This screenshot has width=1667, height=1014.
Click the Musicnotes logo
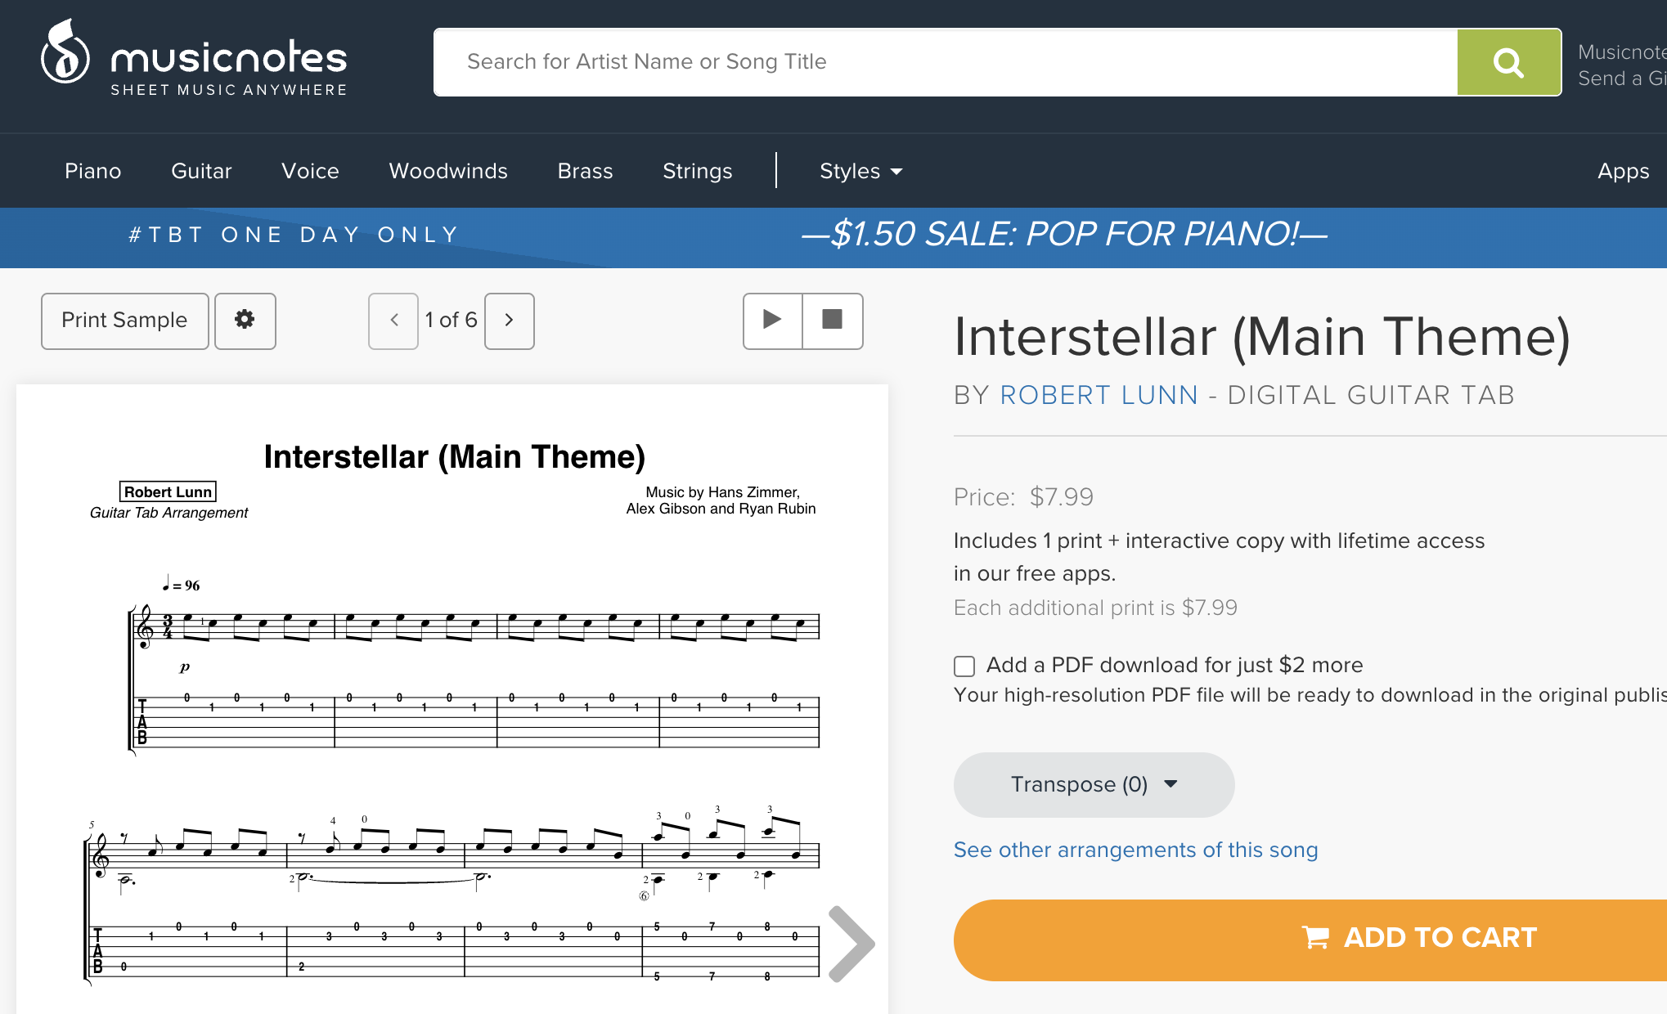pos(193,61)
